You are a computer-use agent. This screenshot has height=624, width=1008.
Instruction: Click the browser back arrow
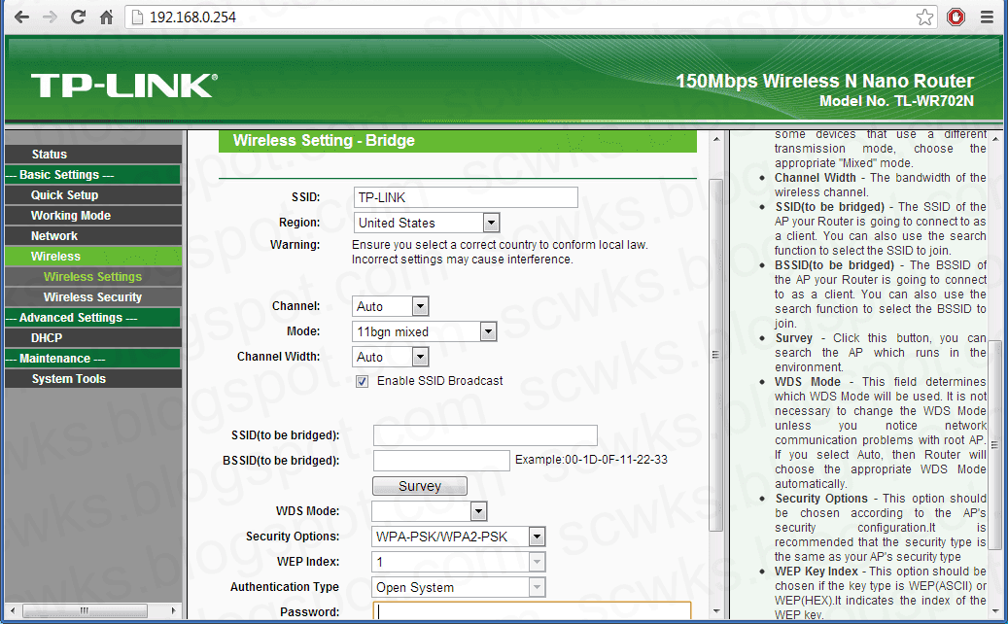point(20,17)
